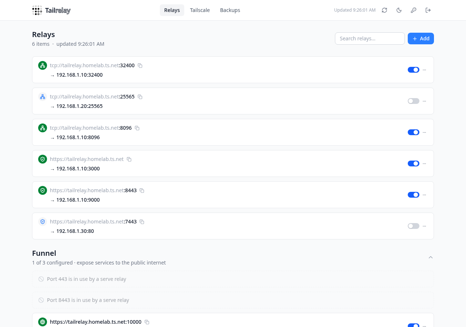Open the key icon in the header
Image resolution: width=466 pixels, height=327 pixels.
[x=414, y=10]
